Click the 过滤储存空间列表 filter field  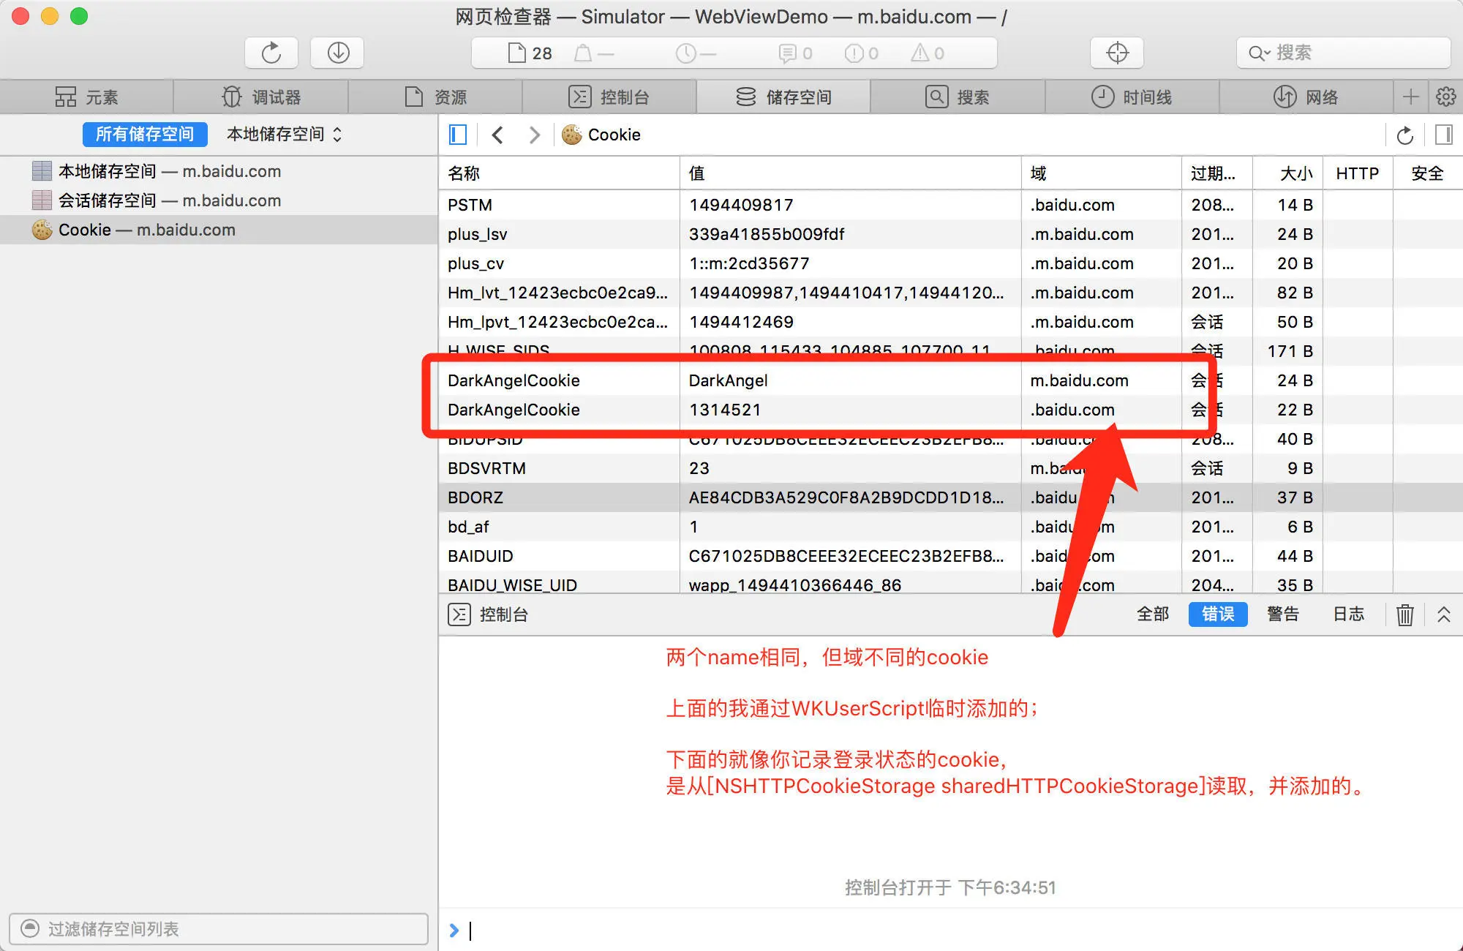coord(218,929)
